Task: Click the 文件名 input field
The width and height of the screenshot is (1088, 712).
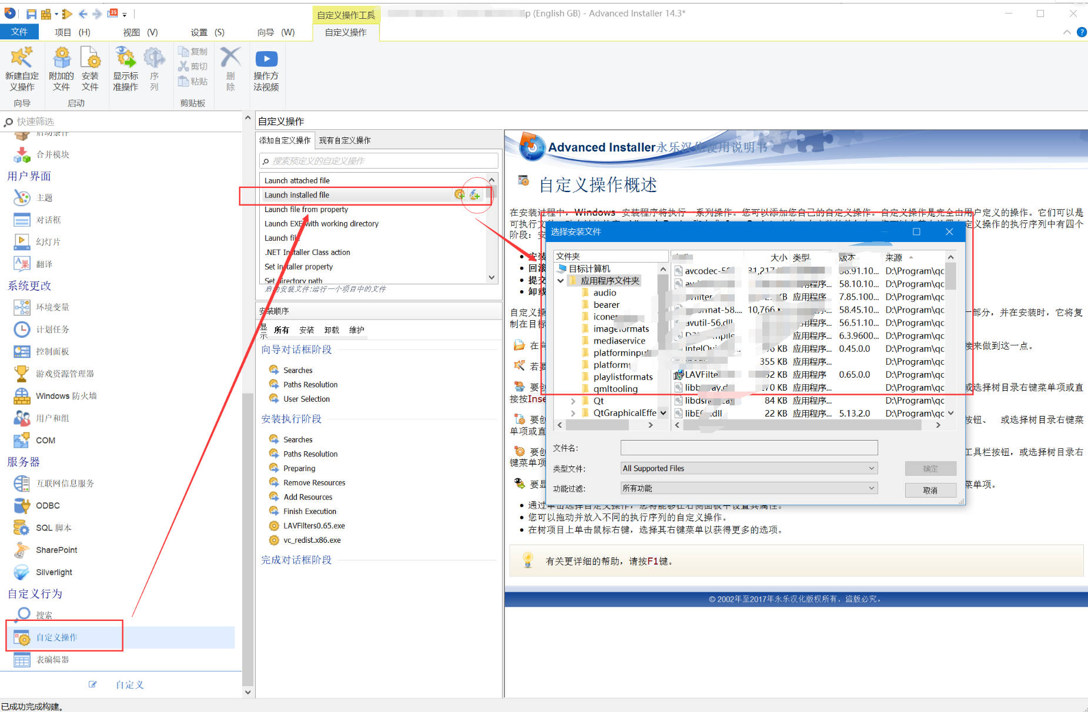Action: (748, 448)
